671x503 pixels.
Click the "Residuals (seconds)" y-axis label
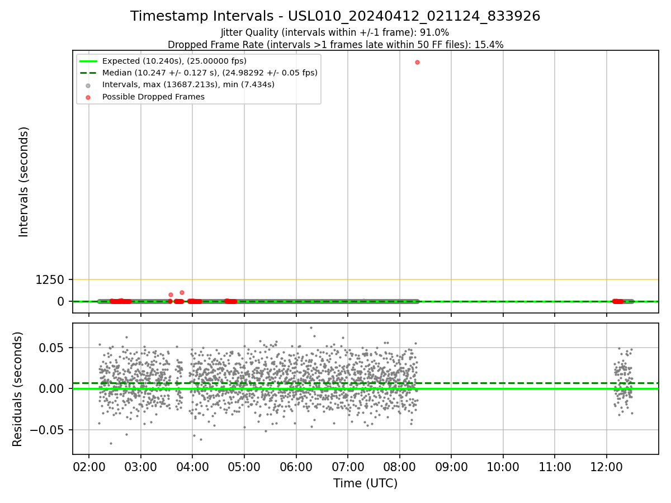18,389
